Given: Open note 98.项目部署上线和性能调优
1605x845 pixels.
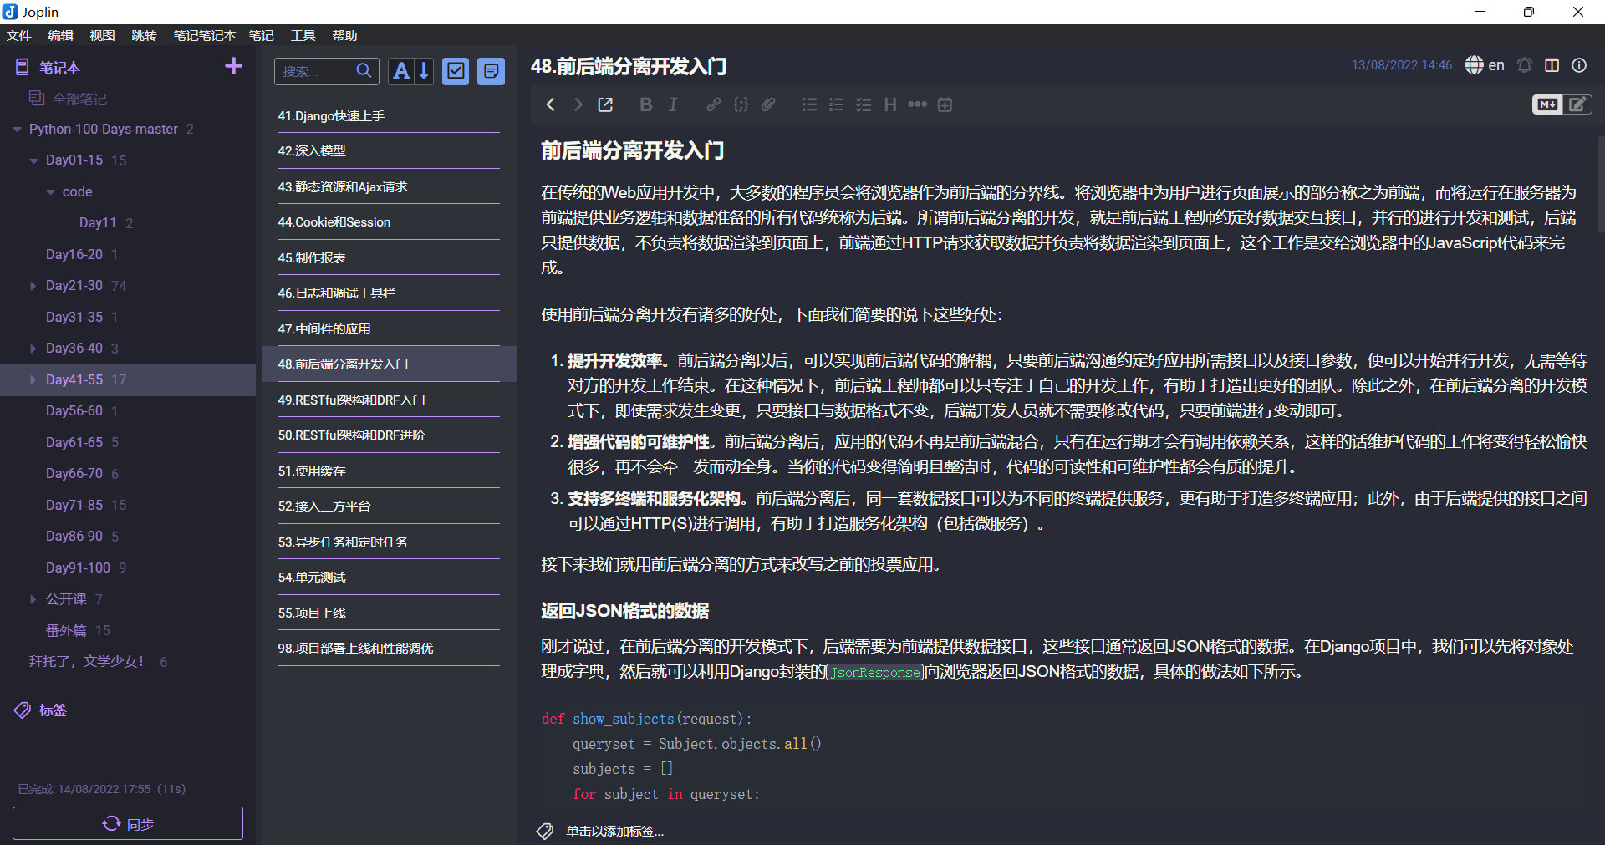Looking at the screenshot, I should pyautogui.click(x=389, y=649).
